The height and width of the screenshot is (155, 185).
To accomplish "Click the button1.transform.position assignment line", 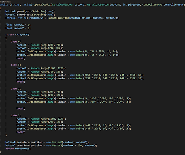I will click(x=47, y=142).
